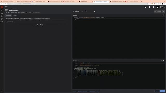Click the SKIP button
Image resolution: width=166 pixels, height=93 pixels.
(75, 91)
